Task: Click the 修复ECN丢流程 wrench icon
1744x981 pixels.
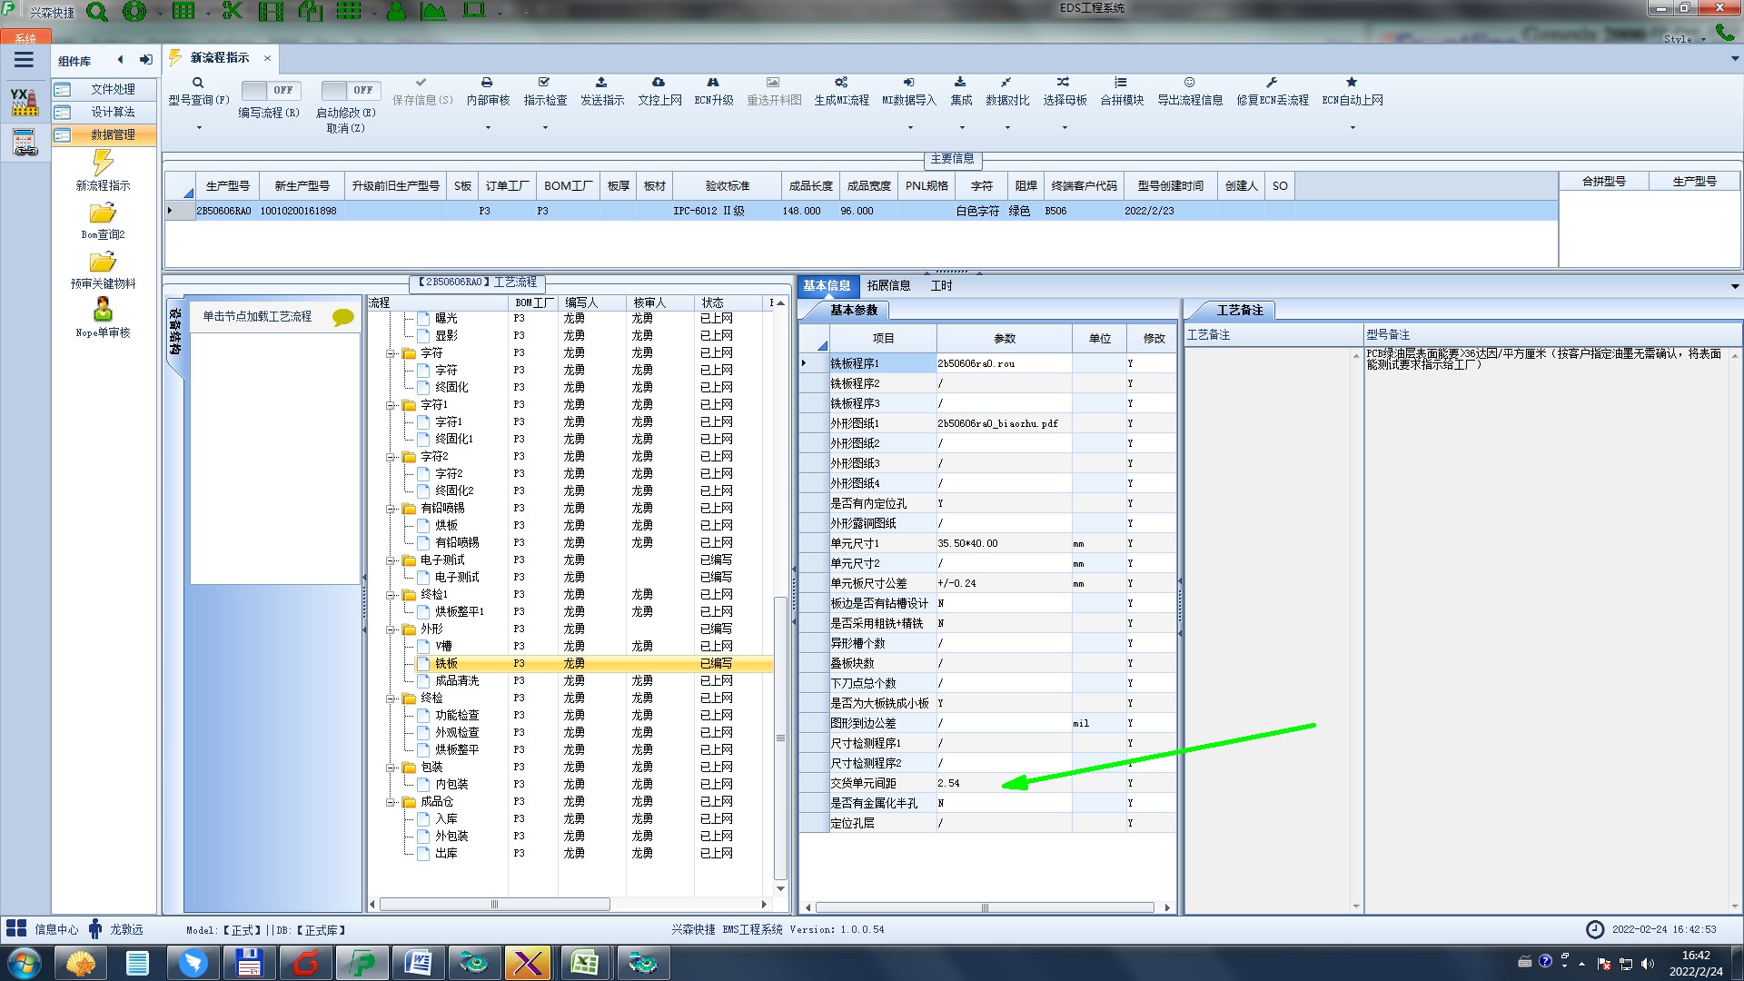Action: (1272, 83)
